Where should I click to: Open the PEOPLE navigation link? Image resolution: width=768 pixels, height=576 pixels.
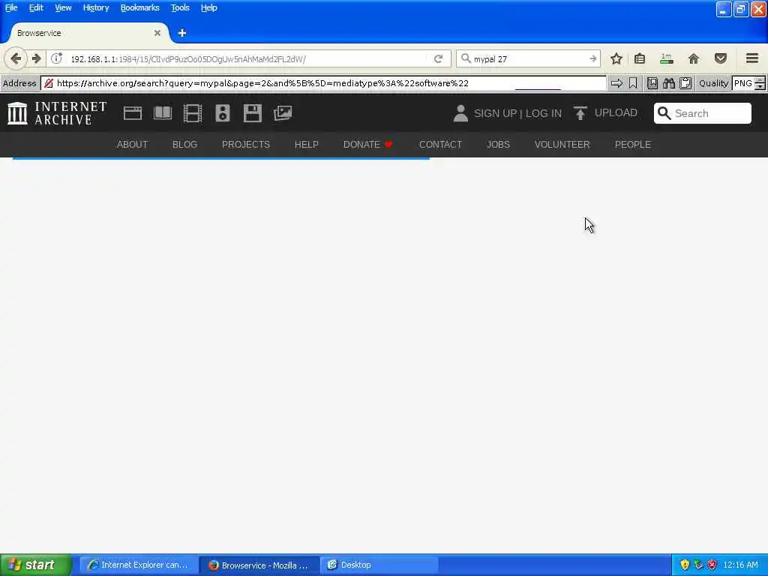pos(633,145)
